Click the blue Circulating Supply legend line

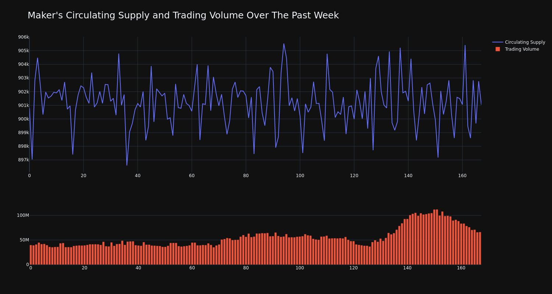498,42
